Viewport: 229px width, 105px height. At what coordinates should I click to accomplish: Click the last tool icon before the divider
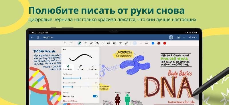tap(127, 43)
